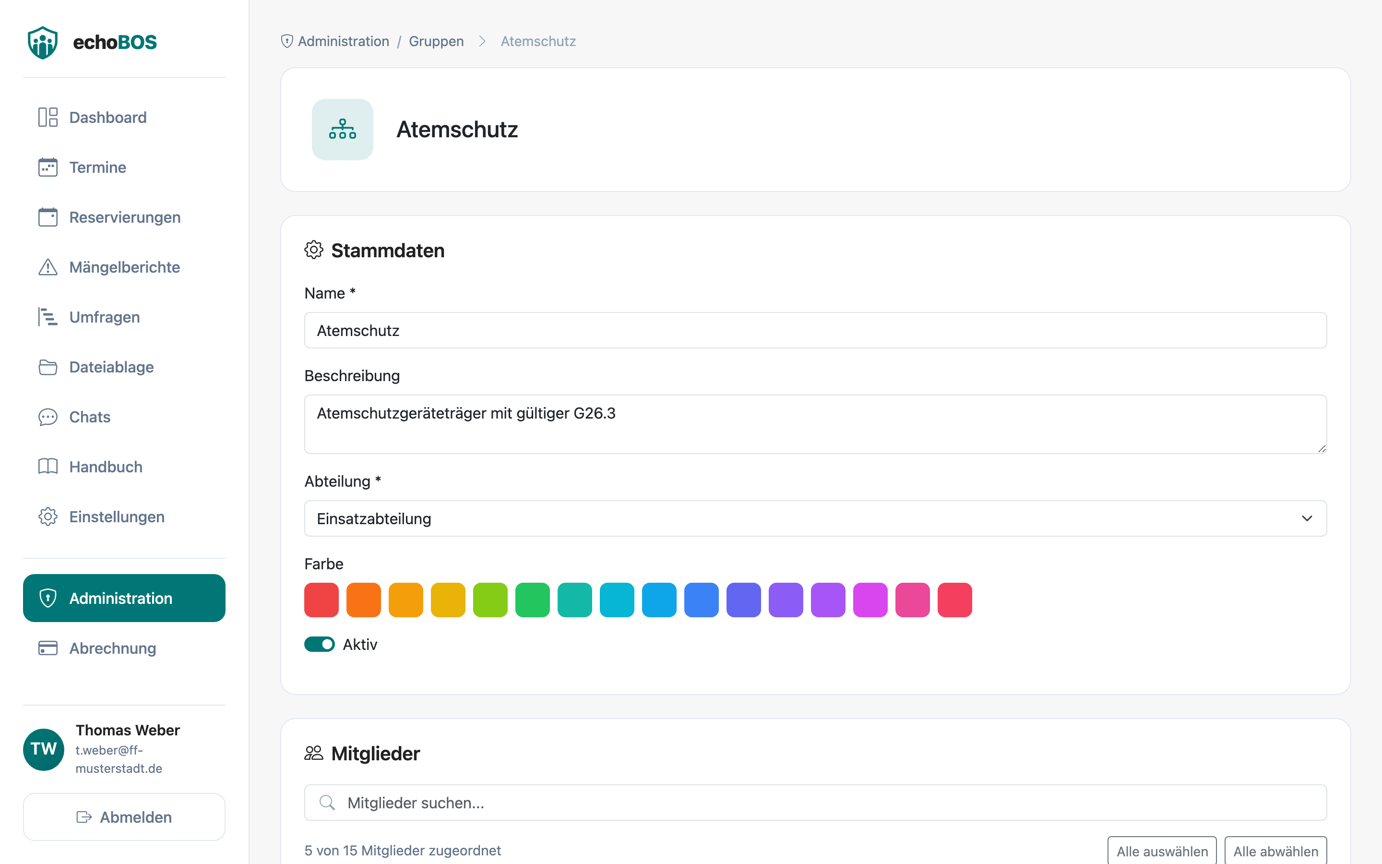
Task: Click the Abmelden button
Action: [124, 817]
